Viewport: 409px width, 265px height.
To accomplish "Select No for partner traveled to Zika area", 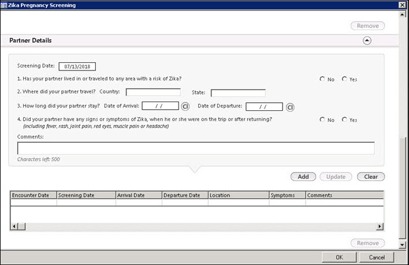I will pos(322,79).
